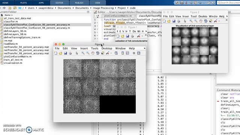This screenshot has height=135, width=240.
Task: Select Pan tool in Figure 2
Action: pos(201,21)
